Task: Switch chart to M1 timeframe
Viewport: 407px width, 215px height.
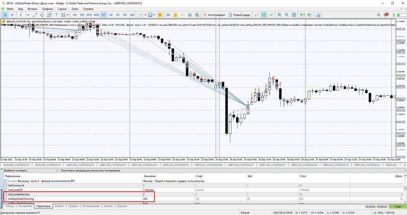Action: (x=75, y=15)
